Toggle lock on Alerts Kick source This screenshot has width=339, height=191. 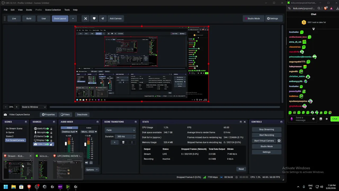(x=51, y=129)
